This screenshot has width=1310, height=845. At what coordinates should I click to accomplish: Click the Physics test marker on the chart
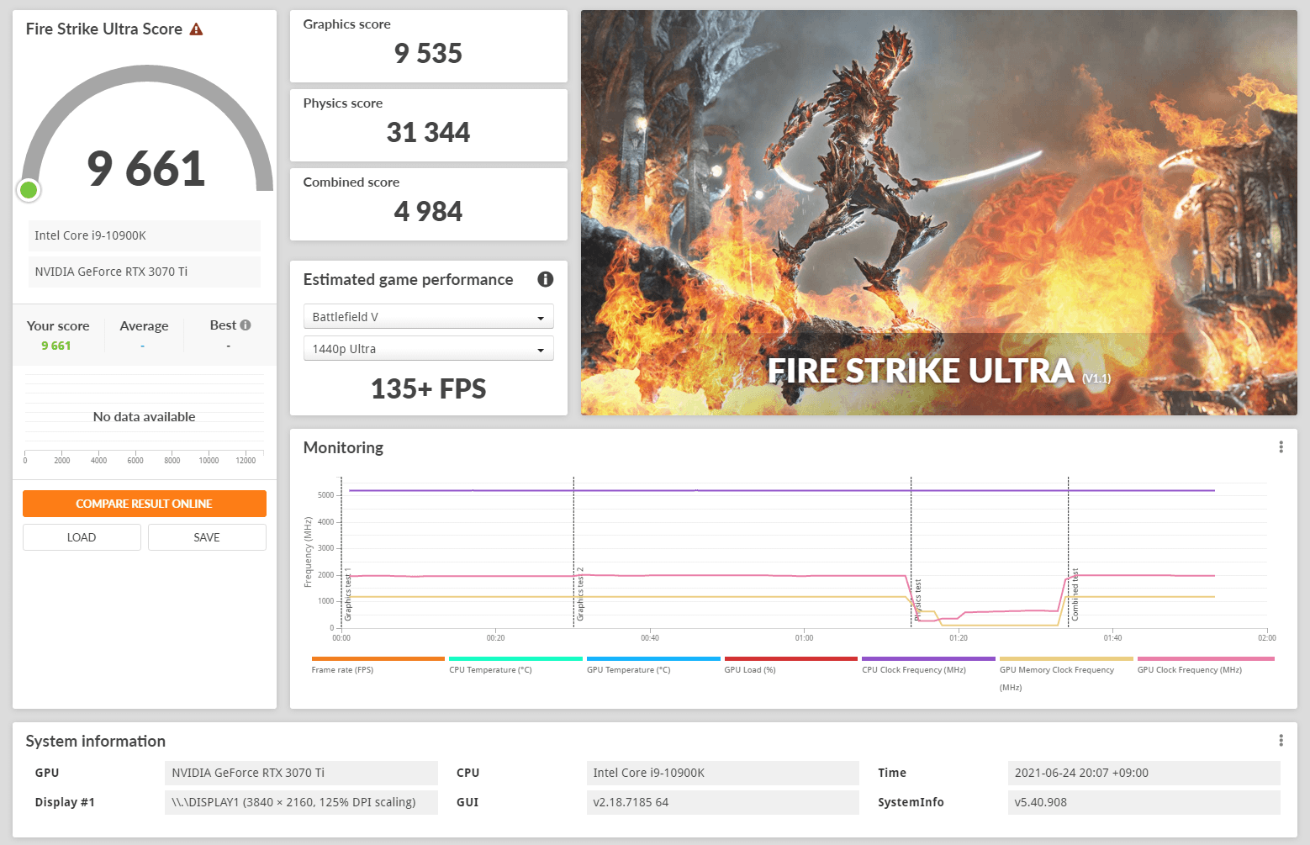click(x=917, y=599)
